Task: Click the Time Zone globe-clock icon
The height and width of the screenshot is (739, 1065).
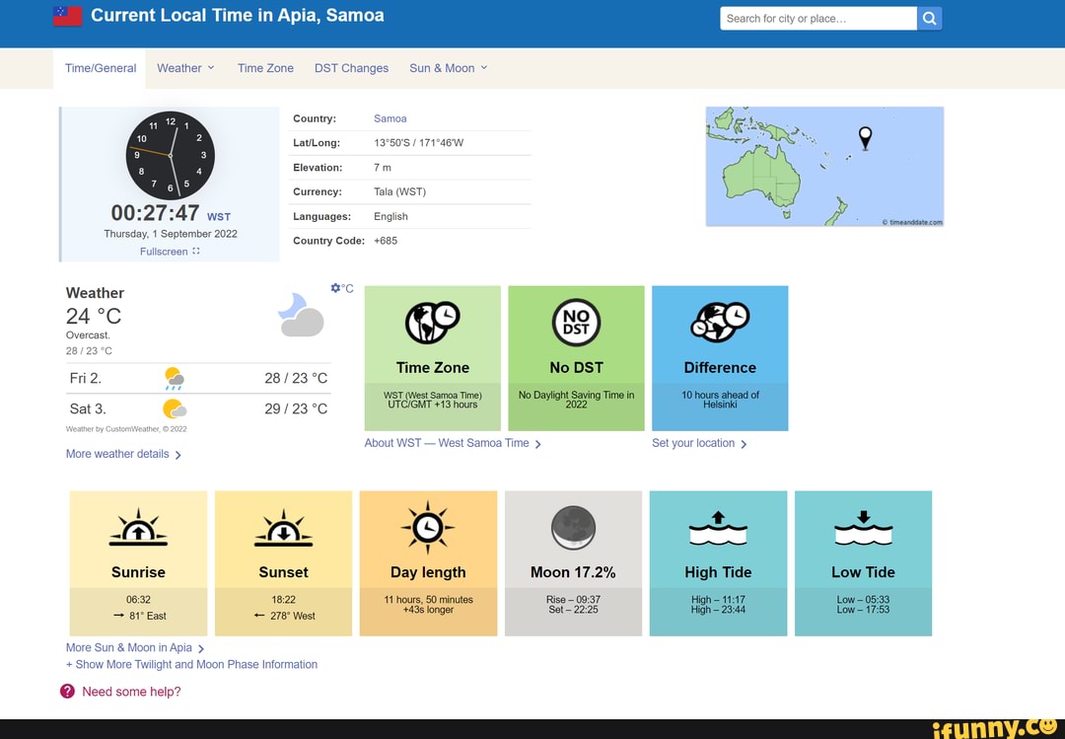Action: coord(432,322)
